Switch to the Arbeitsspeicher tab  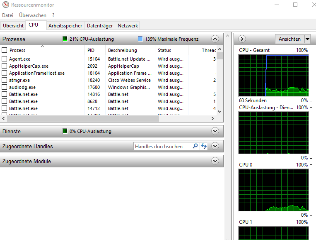(65, 26)
